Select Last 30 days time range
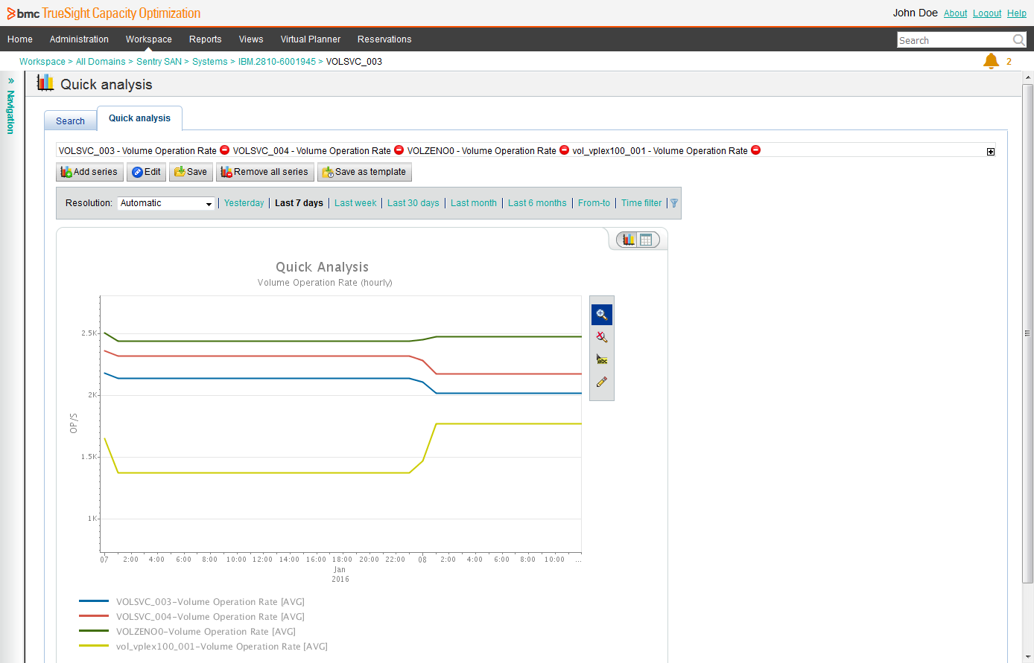Viewport: 1034px width, 663px height. 413,203
